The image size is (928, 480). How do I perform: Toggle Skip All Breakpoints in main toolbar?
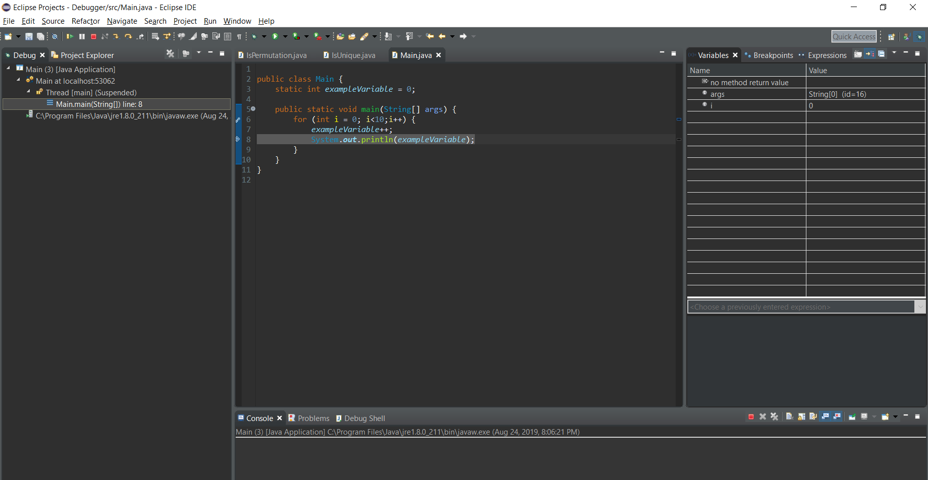pos(54,36)
